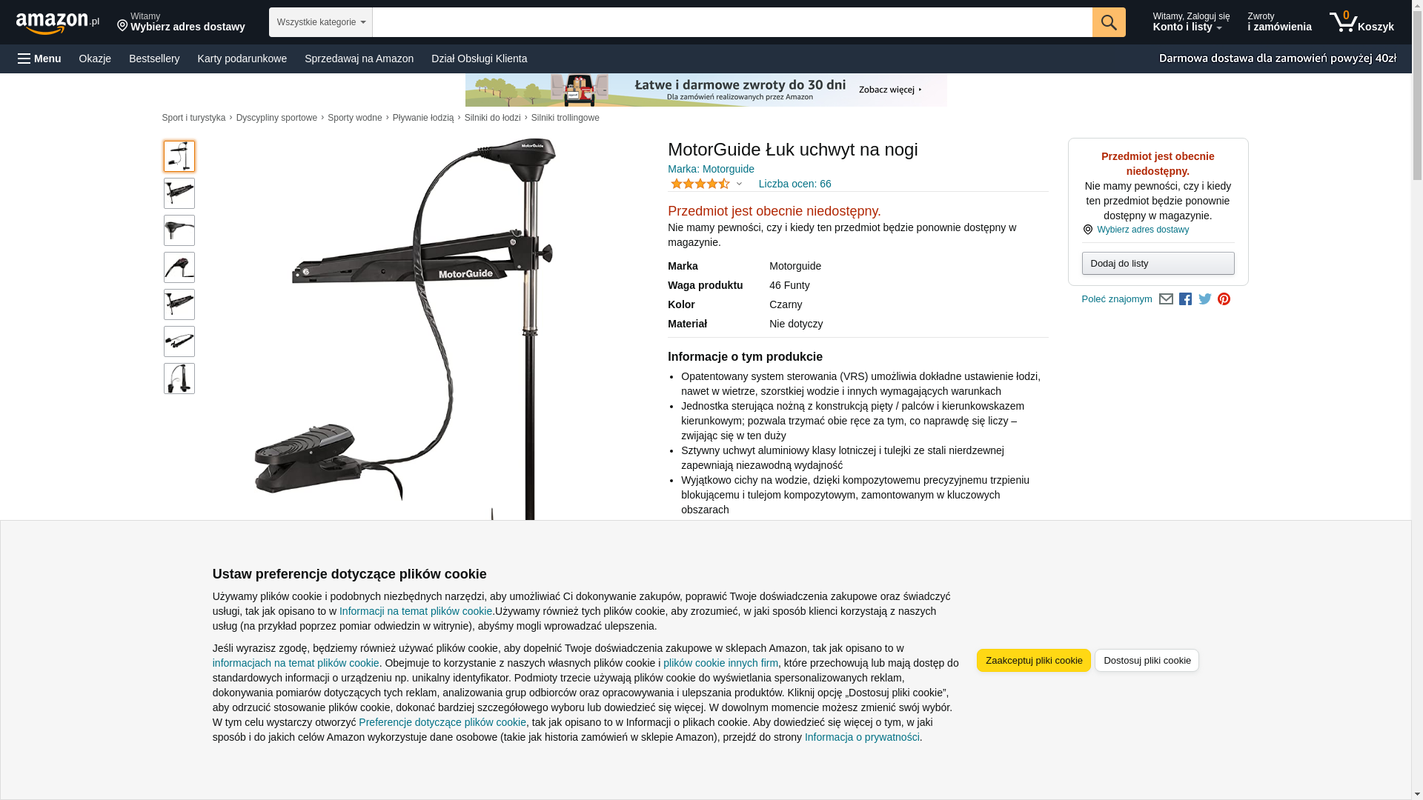Open the Liczba ocen: 66 reviews link
The image size is (1423, 800).
pyautogui.click(x=795, y=184)
